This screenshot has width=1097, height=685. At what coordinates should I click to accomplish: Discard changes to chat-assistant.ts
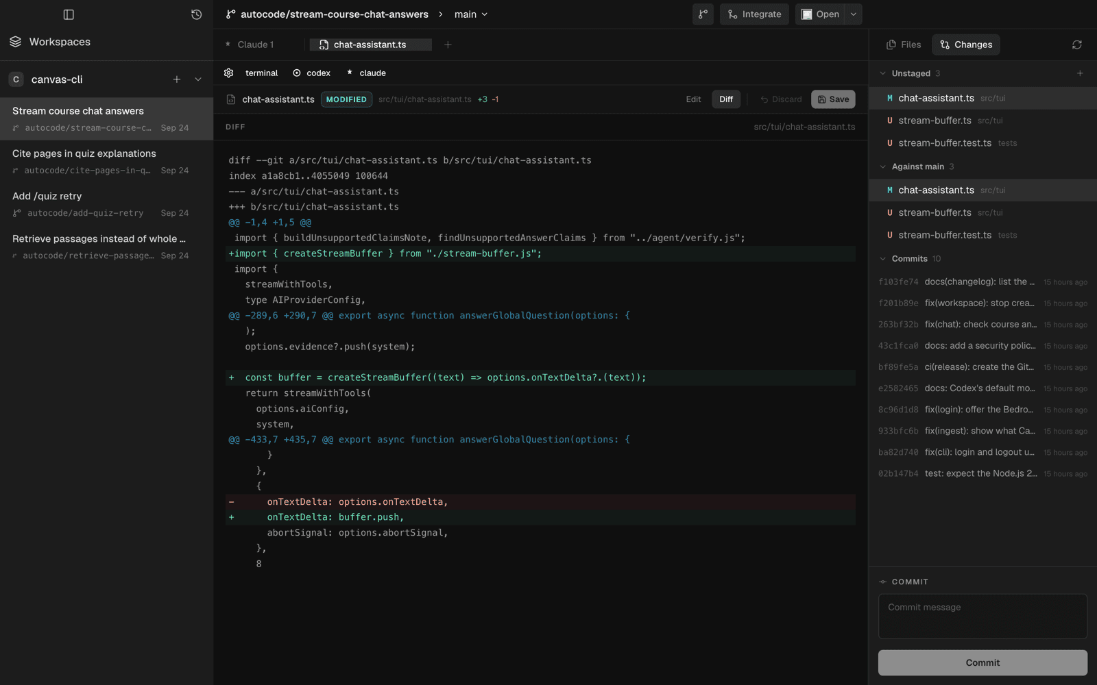point(781,99)
